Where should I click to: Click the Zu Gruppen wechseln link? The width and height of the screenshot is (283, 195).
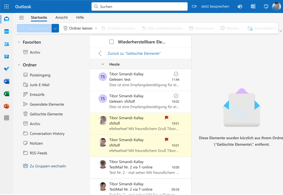tap(48, 166)
